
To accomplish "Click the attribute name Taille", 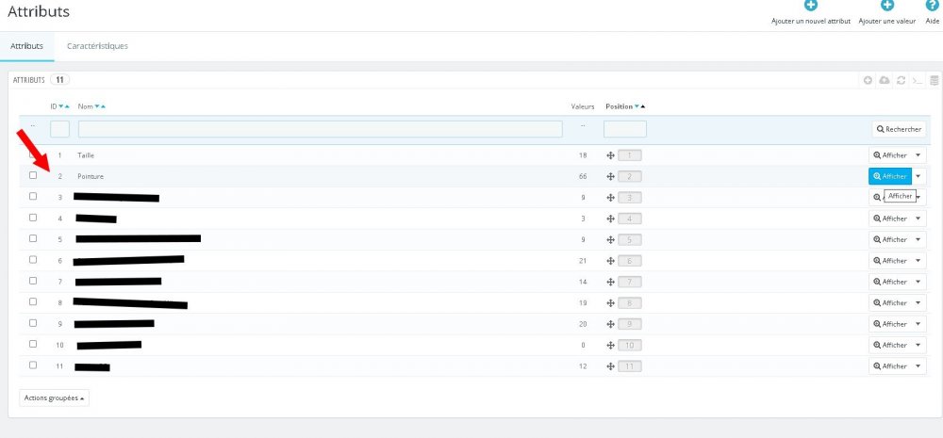I will point(86,155).
